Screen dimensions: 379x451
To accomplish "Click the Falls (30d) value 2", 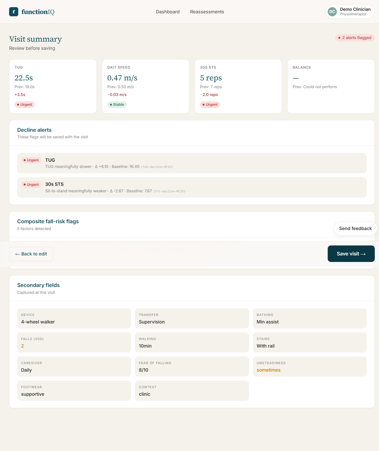I will (22, 346).
